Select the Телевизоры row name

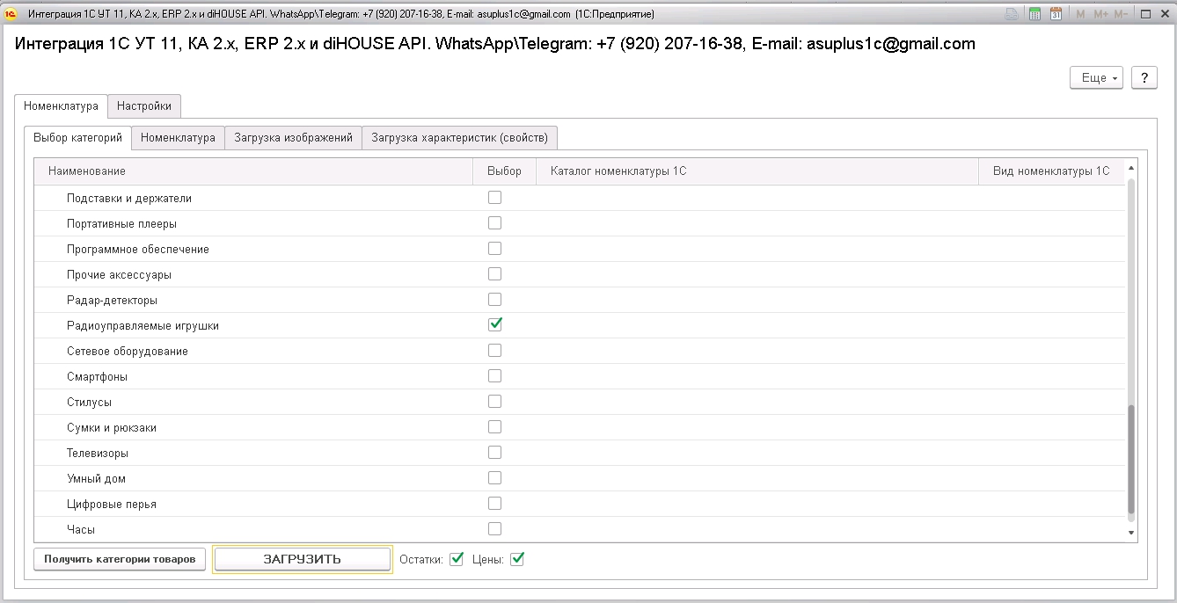[x=98, y=454]
